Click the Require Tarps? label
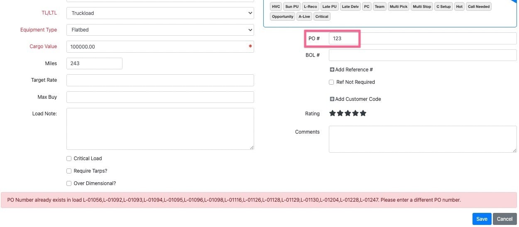This screenshot has width=519, height=227. 91,171
